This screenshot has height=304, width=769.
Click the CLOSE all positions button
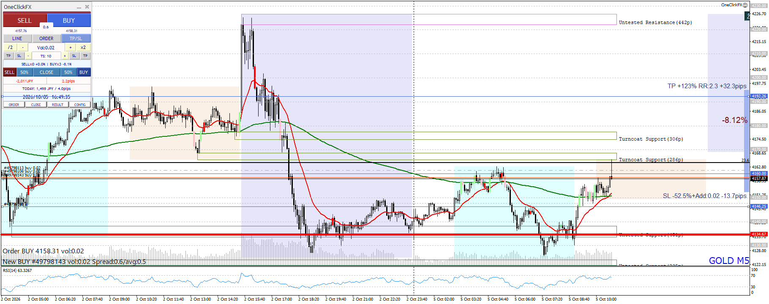click(46, 72)
